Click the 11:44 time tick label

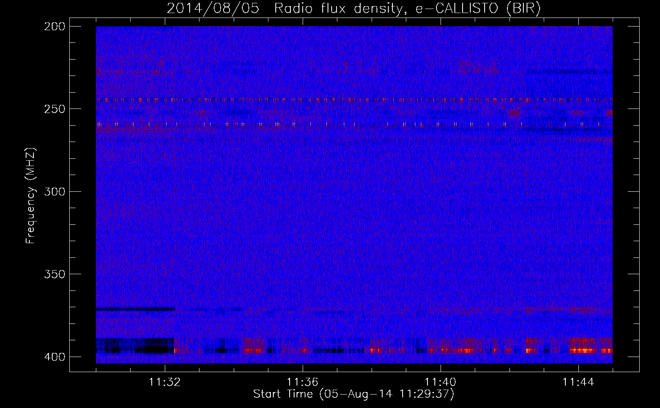point(578,382)
